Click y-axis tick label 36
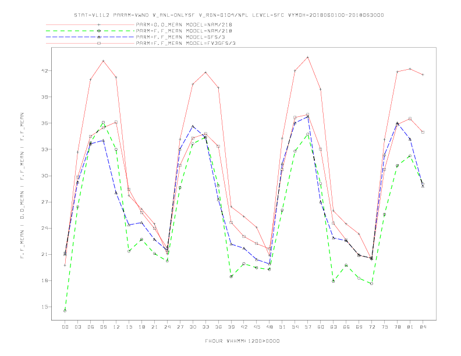The height and width of the screenshot is (356, 461). pos(44,123)
